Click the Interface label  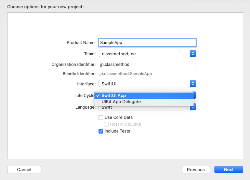(x=87, y=84)
